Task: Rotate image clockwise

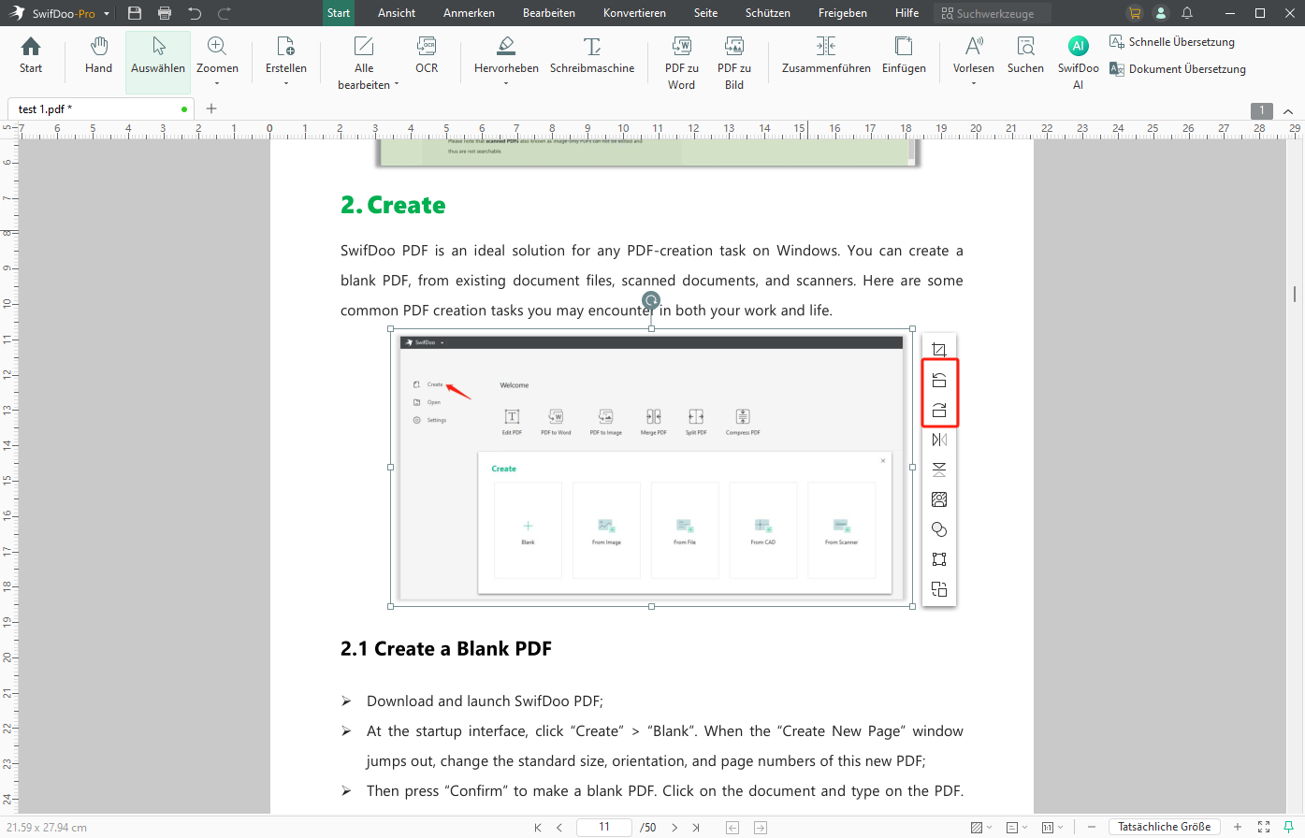Action: (939, 410)
